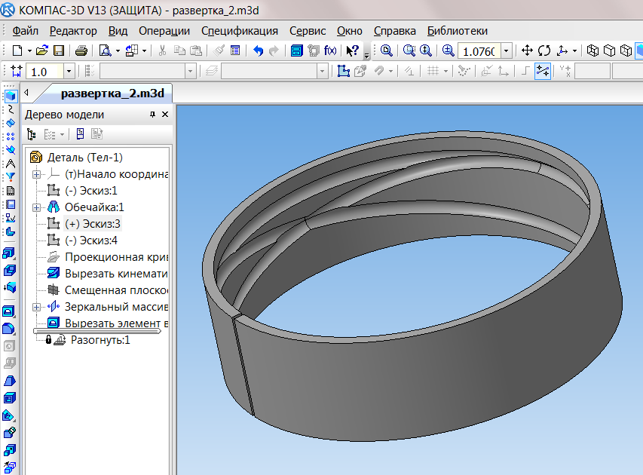
Task: Pin the Дерево модели panel
Action: [152, 115]
